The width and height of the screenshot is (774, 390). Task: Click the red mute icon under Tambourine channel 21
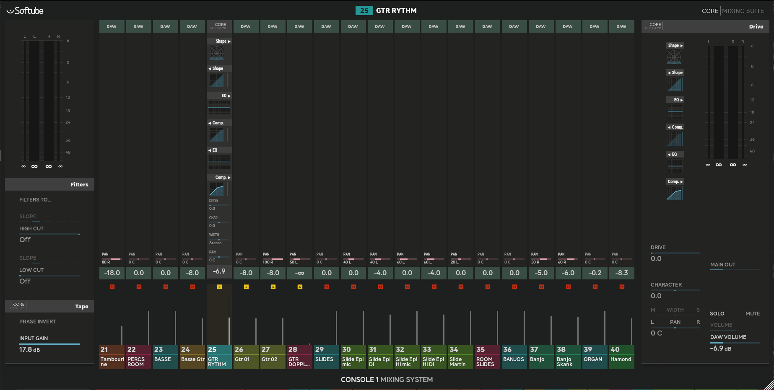click(x=112, y=287)
